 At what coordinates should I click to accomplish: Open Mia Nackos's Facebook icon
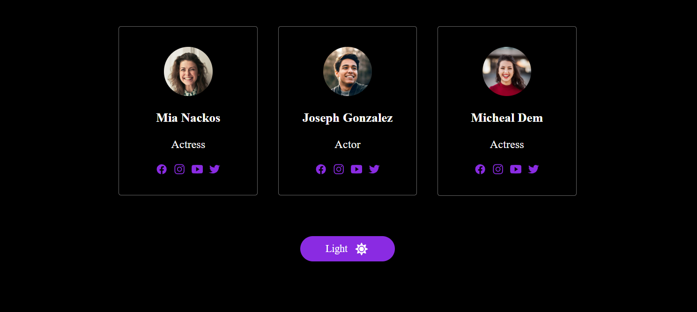162,169
